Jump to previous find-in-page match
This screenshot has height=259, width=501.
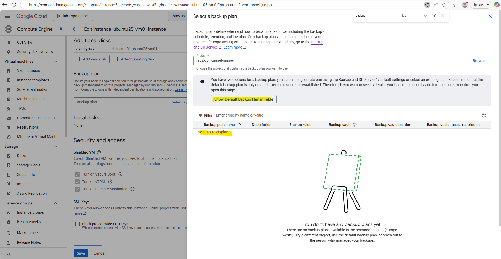tap(417, 15)
